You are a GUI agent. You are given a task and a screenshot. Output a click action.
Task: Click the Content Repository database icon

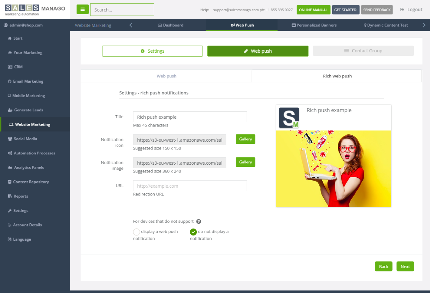click(x=10, y=182)
